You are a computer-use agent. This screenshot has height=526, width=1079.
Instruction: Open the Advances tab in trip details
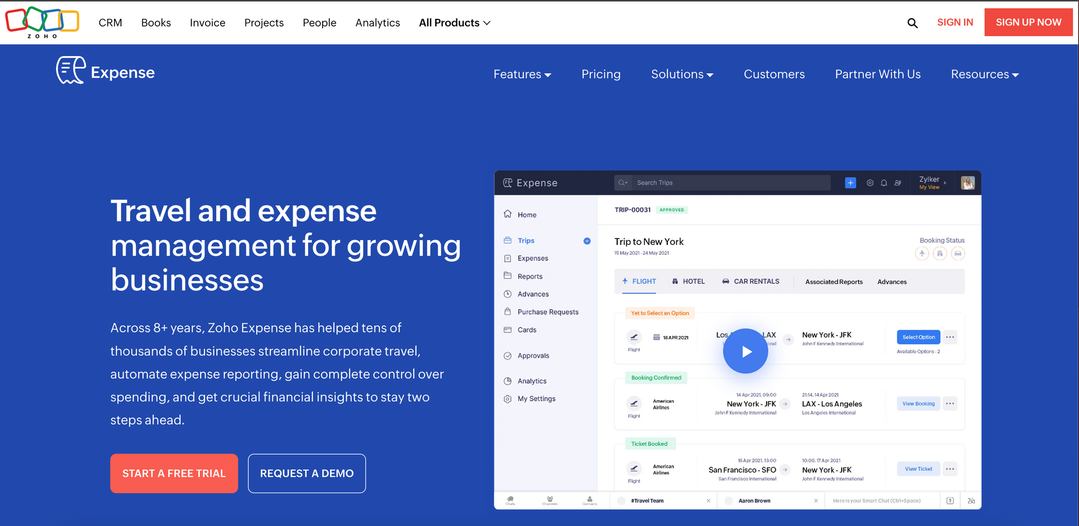[x=892, y=282]
